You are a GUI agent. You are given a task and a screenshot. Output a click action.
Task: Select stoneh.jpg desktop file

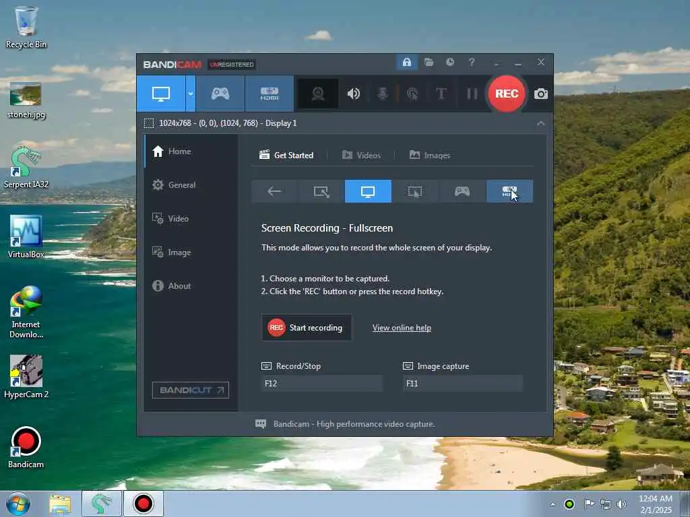pos(26,101)
